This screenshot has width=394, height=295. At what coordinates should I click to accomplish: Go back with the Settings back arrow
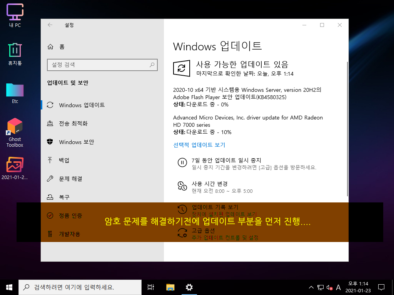coord(50,25)
